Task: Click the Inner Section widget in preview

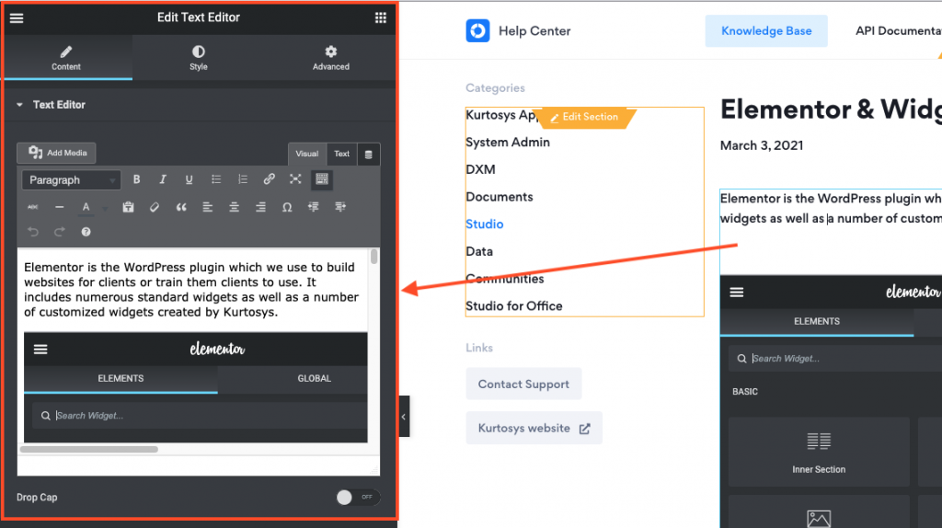Action: point(818,452)
